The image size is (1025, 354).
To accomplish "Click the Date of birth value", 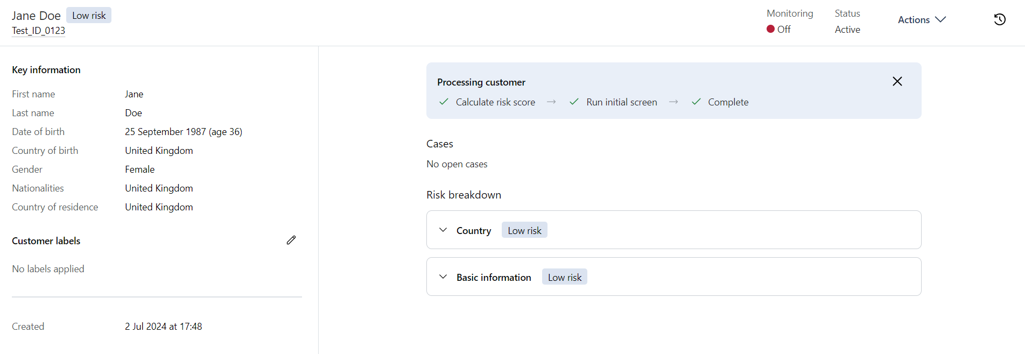I will [x=184, y=132].
